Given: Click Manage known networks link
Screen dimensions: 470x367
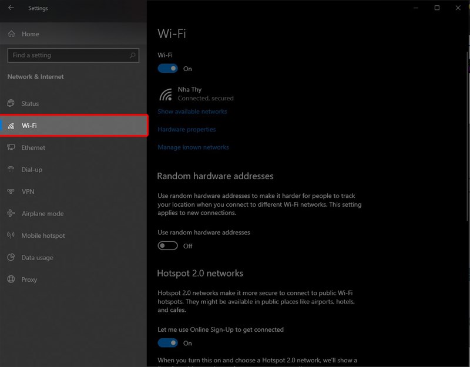Looking at the screenshot, I should coord(193,147).
